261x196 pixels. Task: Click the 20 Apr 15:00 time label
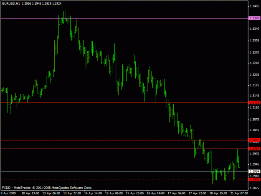(x=218, y=193)
